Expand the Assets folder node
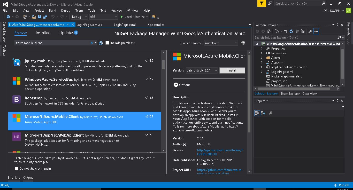This screenshot has height=190, width=353. pyautogui.click(x=262, y=58)
